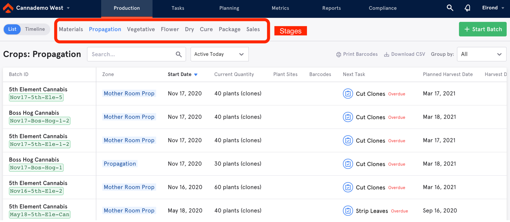The image size is (510, 222).
Task: Click task icon for Nov16-5th-Ele-2 row
Action: coord(348,187)
